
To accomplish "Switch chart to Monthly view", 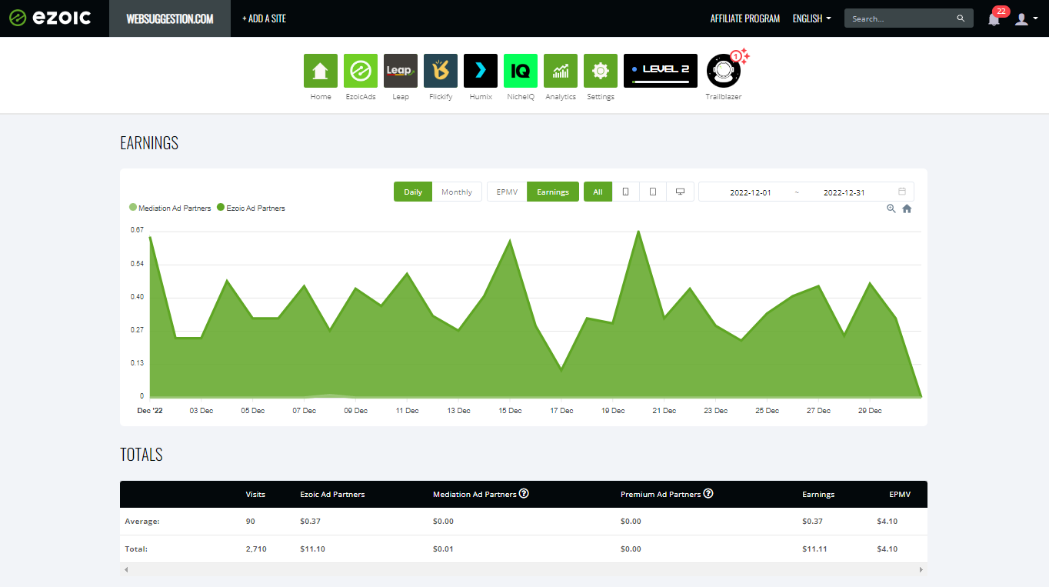I will [457, 192].
